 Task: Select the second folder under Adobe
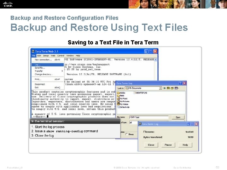tap(121, 96)
